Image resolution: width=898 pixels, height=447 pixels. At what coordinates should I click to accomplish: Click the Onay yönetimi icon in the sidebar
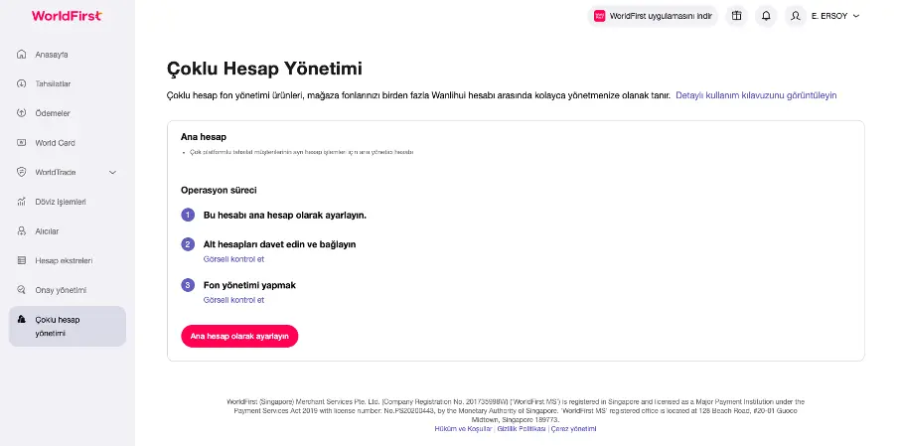pos(22,290)
